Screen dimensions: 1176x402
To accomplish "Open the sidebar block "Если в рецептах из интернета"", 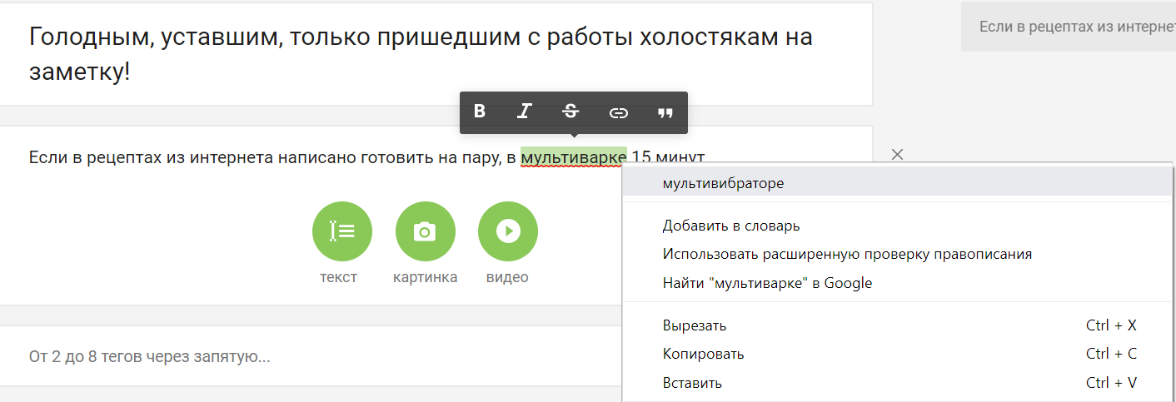I will point(1074,27).
